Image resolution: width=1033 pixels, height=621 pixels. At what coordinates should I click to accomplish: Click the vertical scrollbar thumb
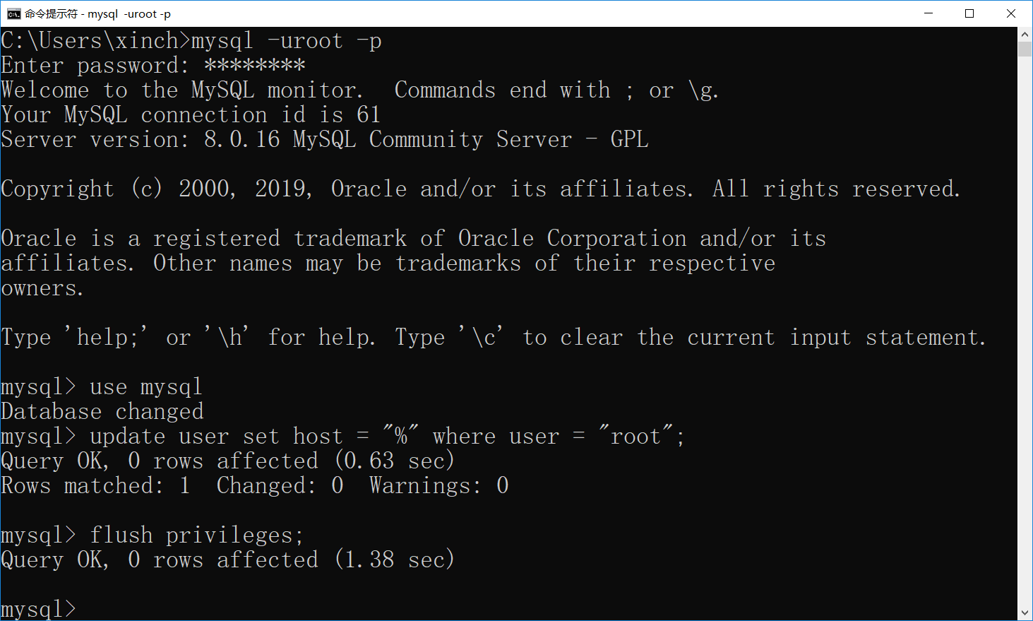(x=1025, y=49)
